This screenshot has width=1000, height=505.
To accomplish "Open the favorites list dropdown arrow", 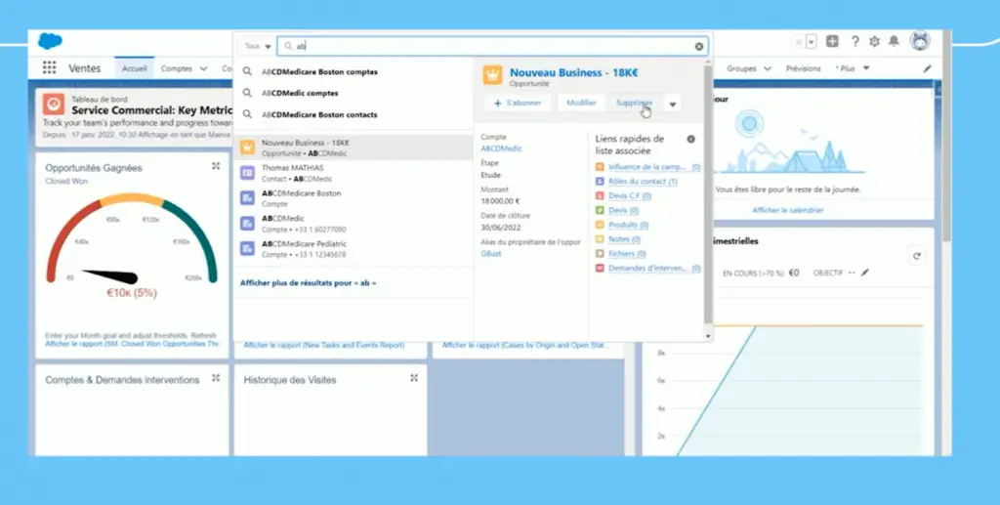I will tap(812, 42).
